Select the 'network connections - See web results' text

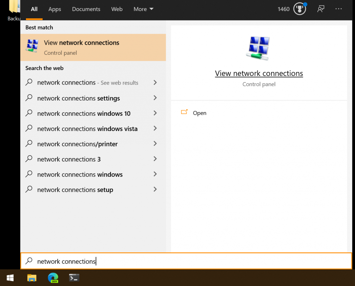click(x=88, y=83)
